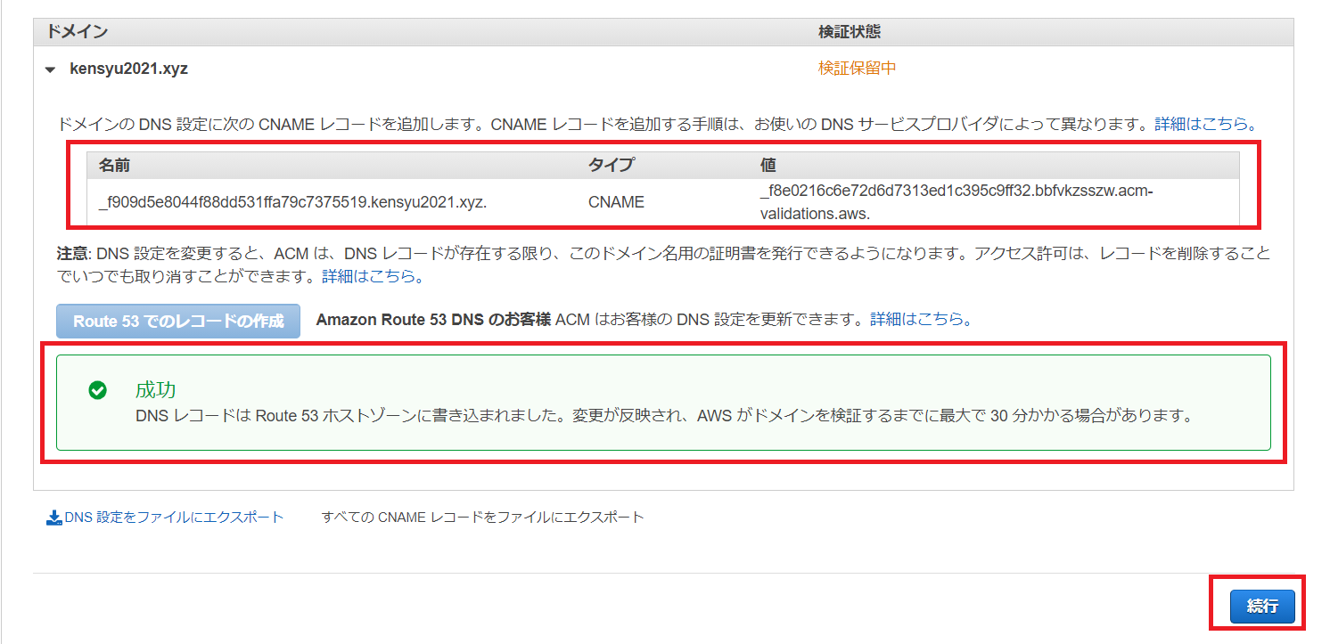
Task: Collapse the kensyu2021.xyz domain row
Action: (51, 69)
